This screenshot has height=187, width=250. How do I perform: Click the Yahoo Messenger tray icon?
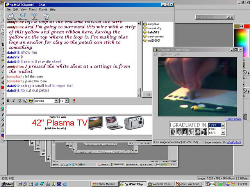(233, 184)
